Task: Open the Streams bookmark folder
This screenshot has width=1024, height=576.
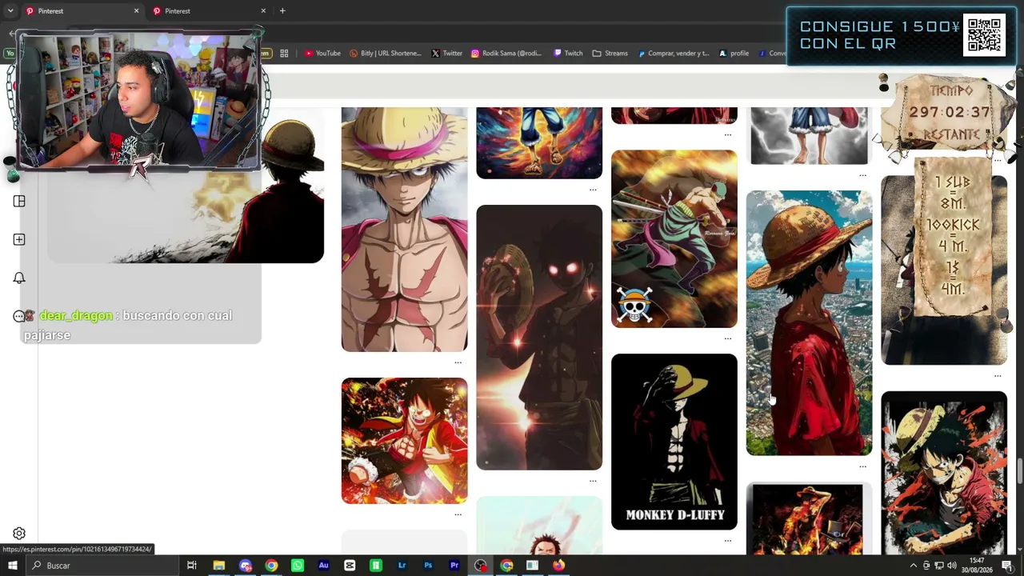Action: pyautogui.click(x=610, y=54)
